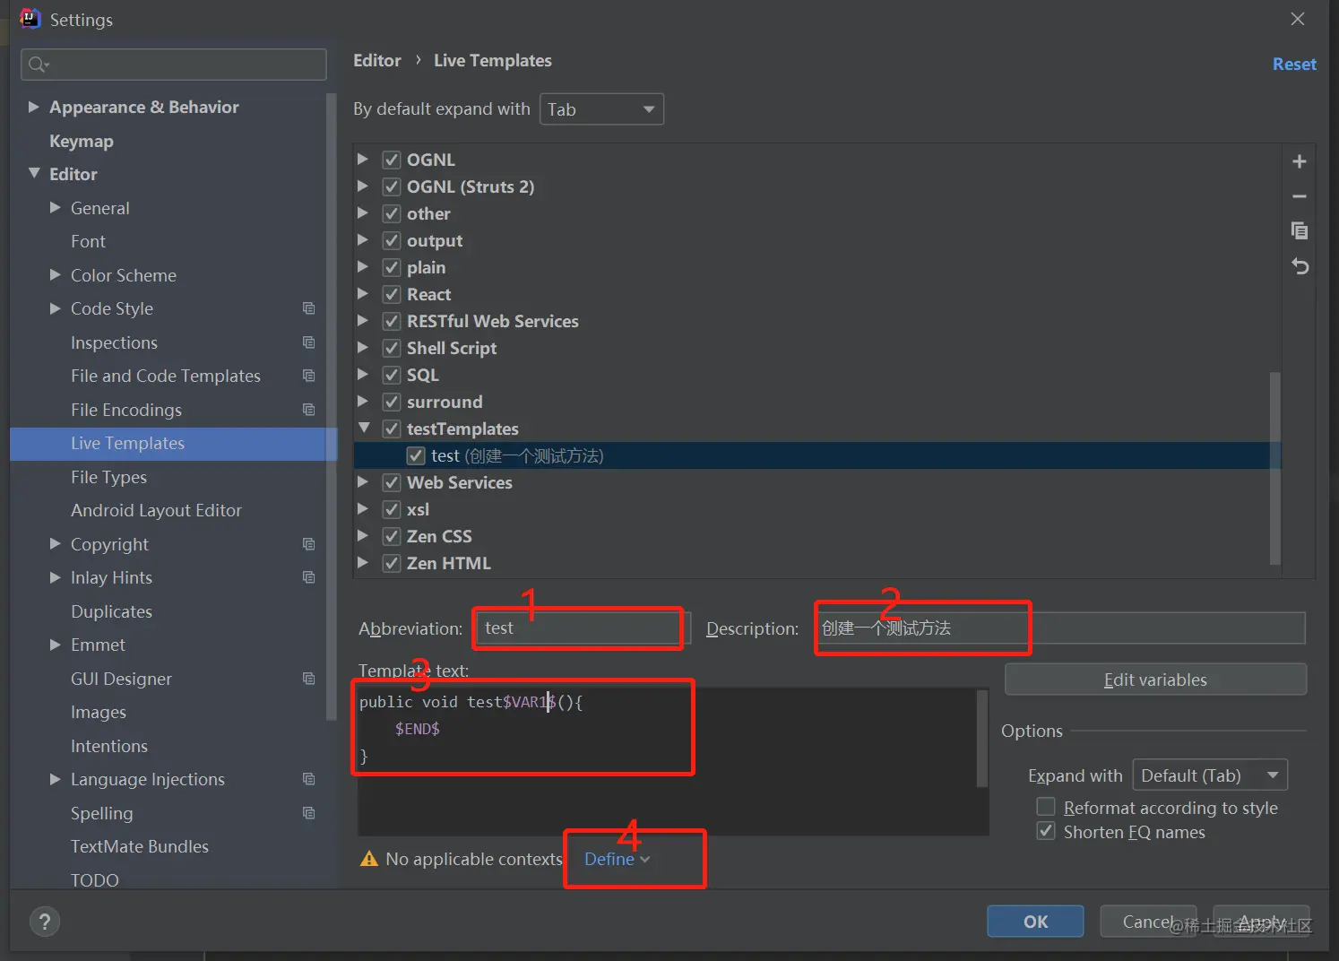Screen dimensions: 1339x961
Task: Uncheck the OGNL template group
Action: point(392,160)
